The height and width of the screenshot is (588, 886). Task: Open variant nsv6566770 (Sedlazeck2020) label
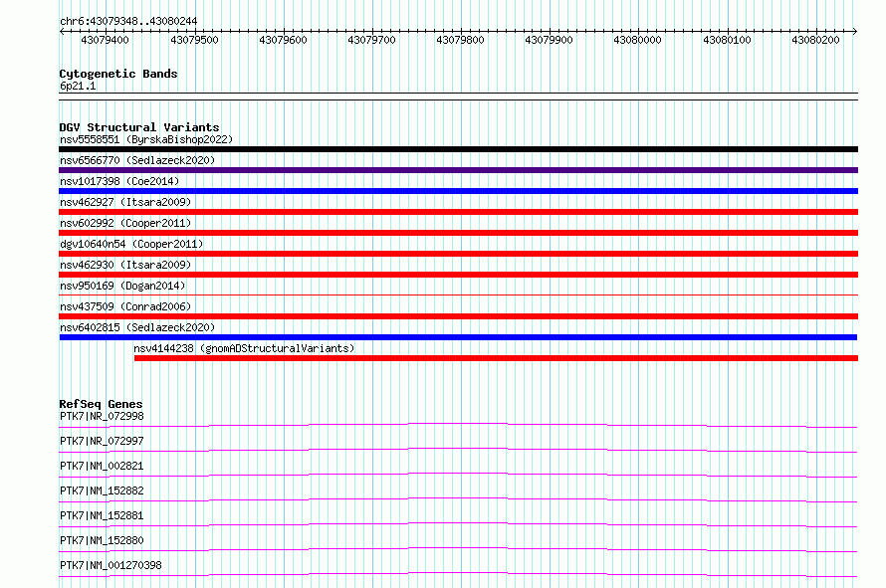pyautogui.click(x=137, y=160)
